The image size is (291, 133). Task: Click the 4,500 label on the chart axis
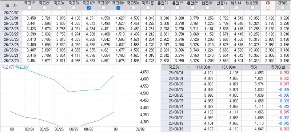(144, 93)
